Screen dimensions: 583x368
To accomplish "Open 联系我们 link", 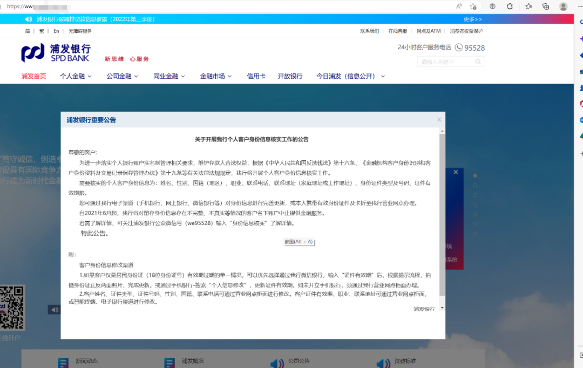I will click(370, 31).
